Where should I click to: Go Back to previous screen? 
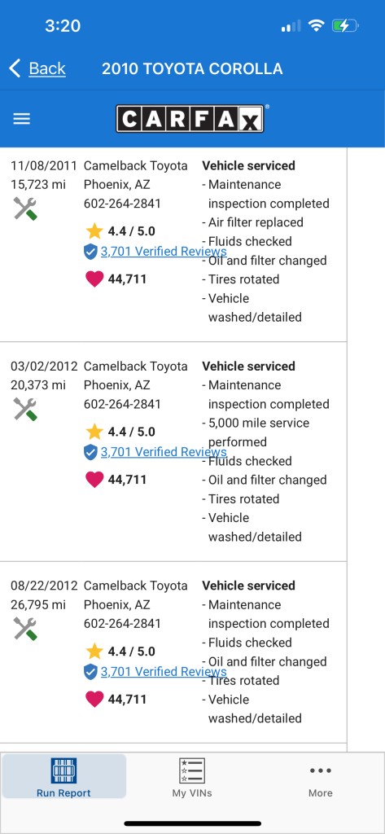point(46,68)
